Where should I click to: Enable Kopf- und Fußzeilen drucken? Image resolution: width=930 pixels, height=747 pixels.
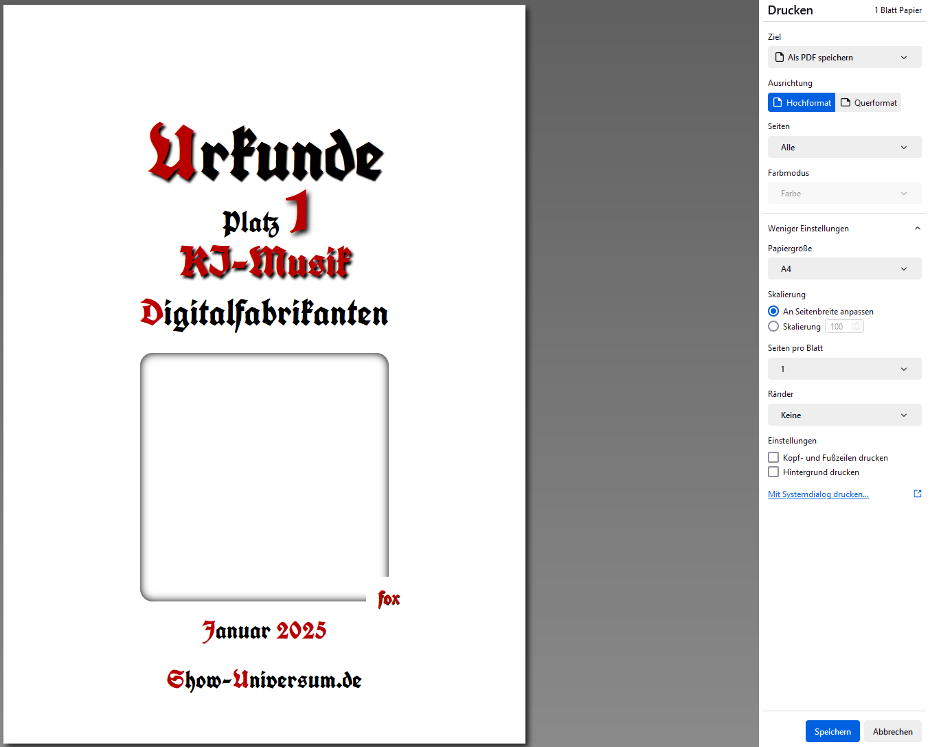(x=773, y=457)
